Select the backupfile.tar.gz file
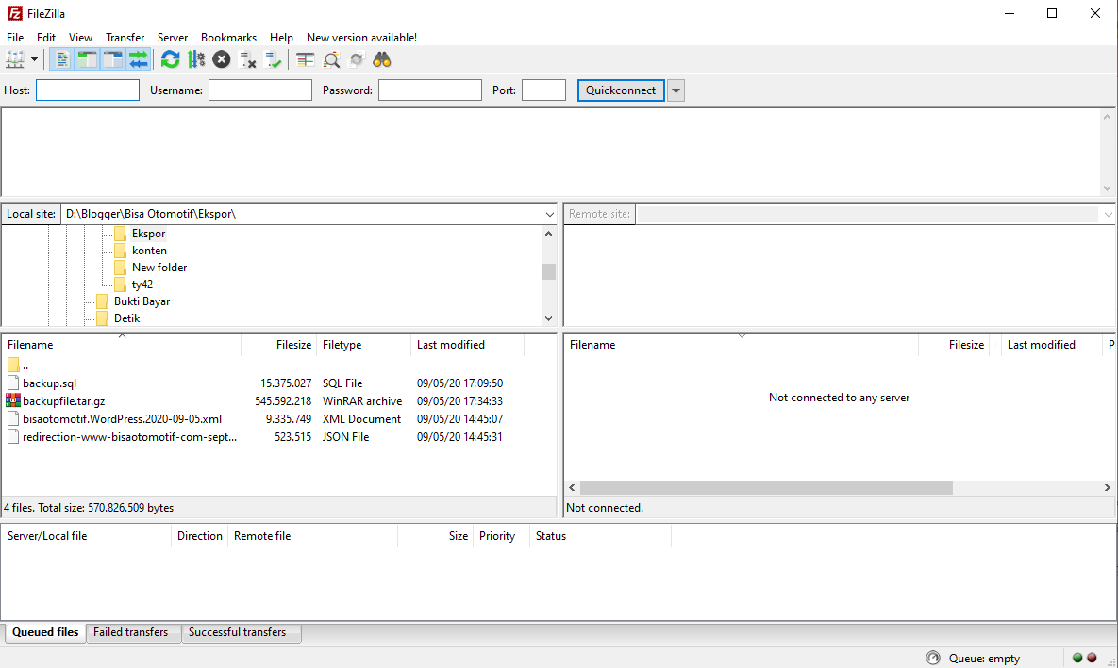The image size is (1118, 668). pos(63,401)
